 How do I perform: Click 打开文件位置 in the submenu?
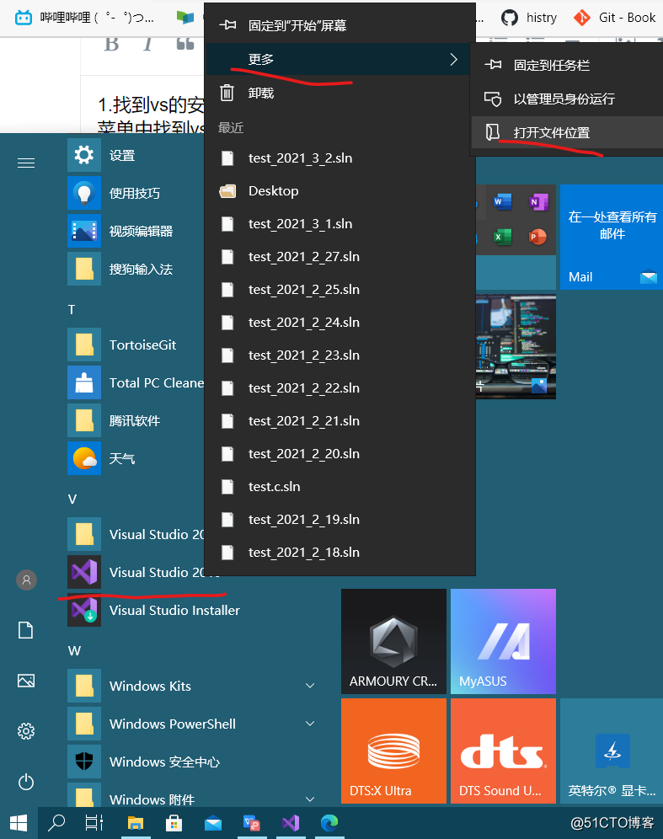[567, 132]
